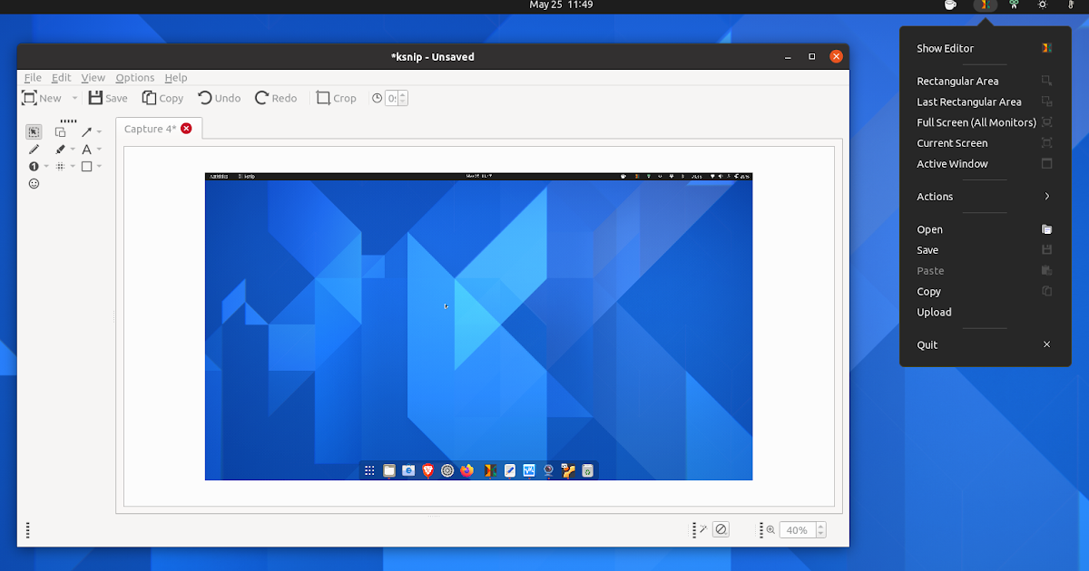
Task: Choose Full Screen (All Monitors) capture
Action: (976, 121)
